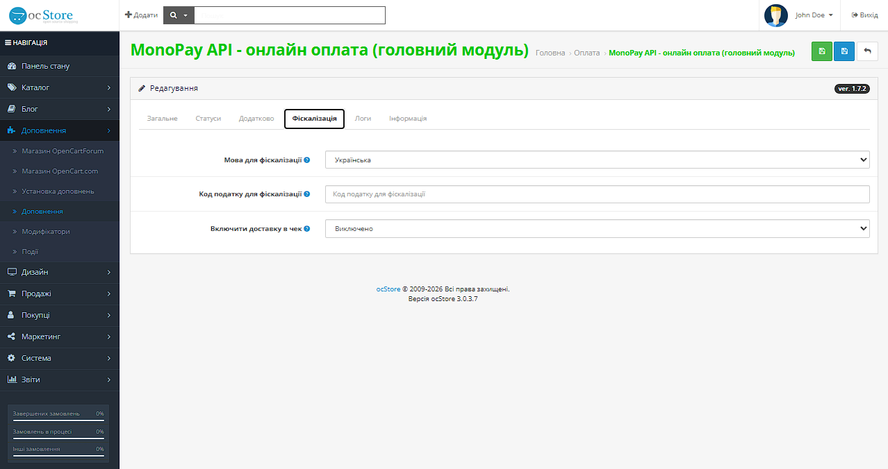Click the НАВІГАЦІЯ menu bars icon
This screenshot has height=469, width=888.
(8, 42)
